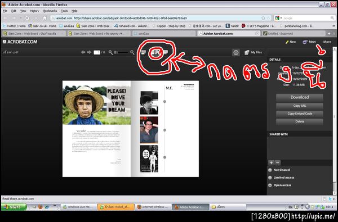
Task: Click New with the pencil icon
Action: tap(290, 42)
